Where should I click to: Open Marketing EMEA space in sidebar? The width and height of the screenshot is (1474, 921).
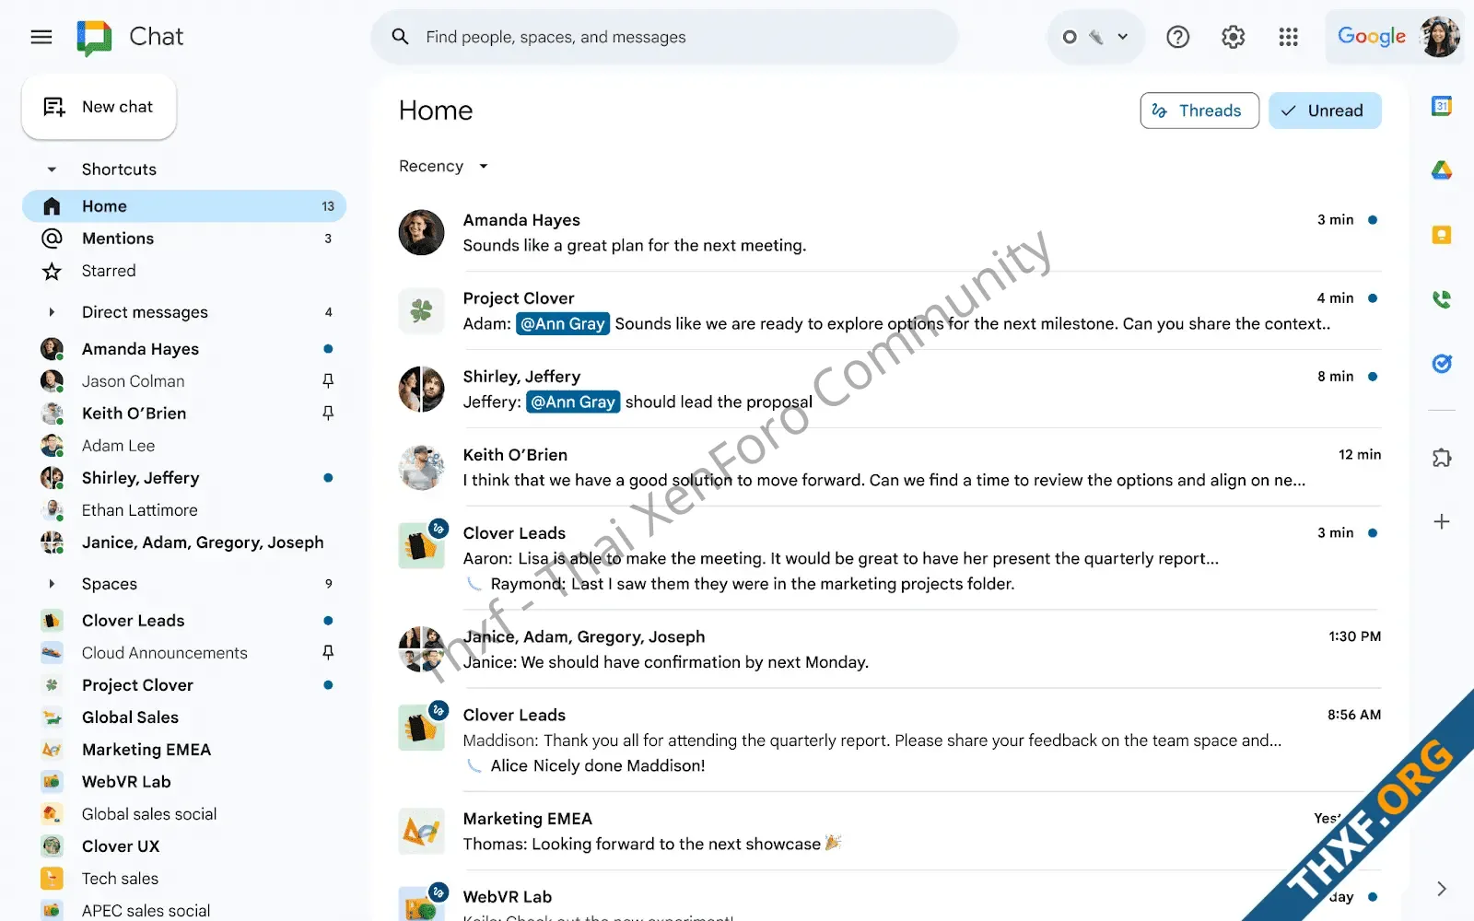[x=184, y=750]
